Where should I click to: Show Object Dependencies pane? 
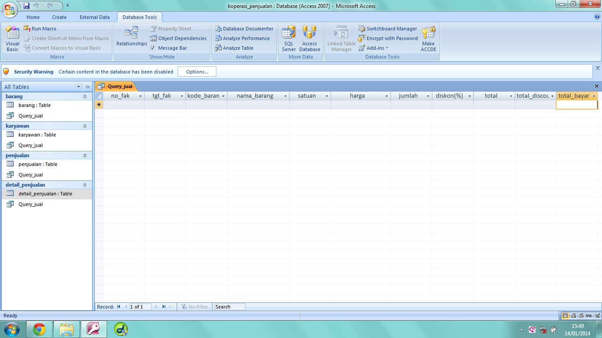[178, 38]
